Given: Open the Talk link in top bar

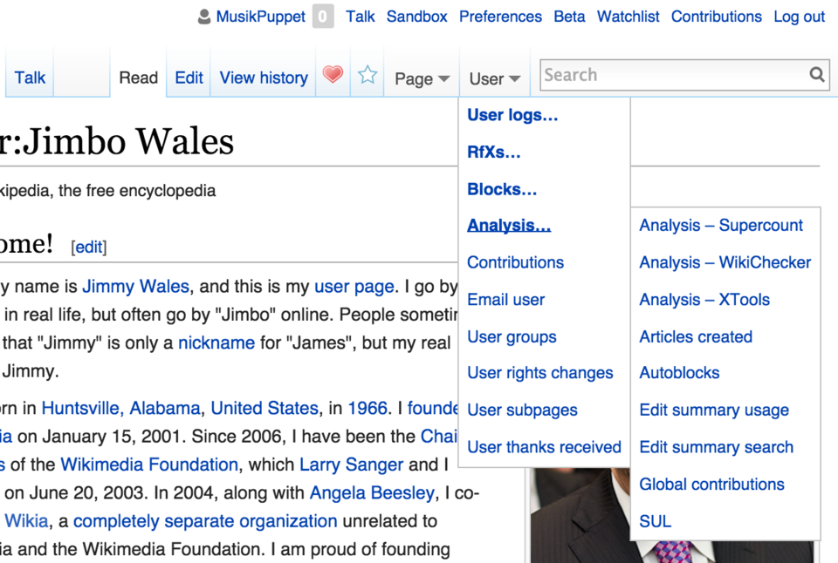Looking at the screenshot, I should point(361,17).
